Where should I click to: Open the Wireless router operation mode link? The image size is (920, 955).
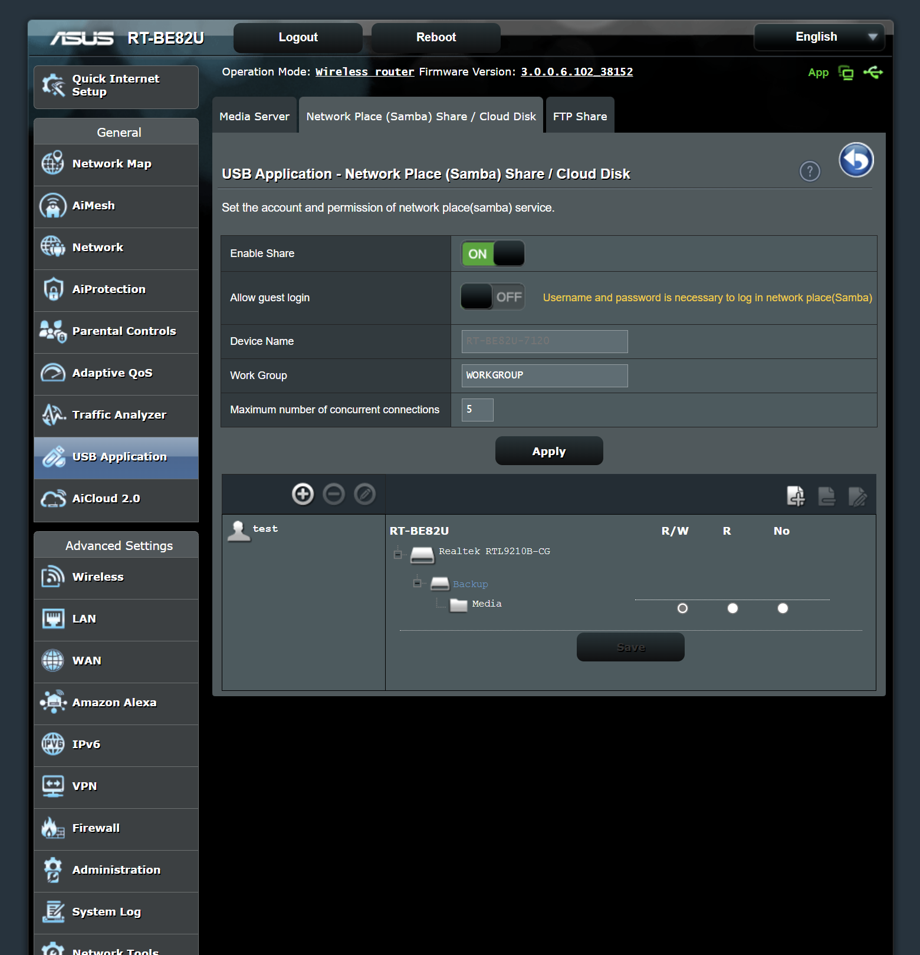365,71
